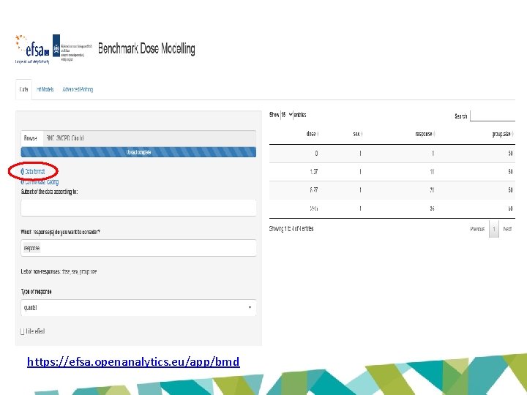The height and width of the screenshot is (395, 527).
Task: Click the Dutch government institute logo
Action: tap(72, 48)
